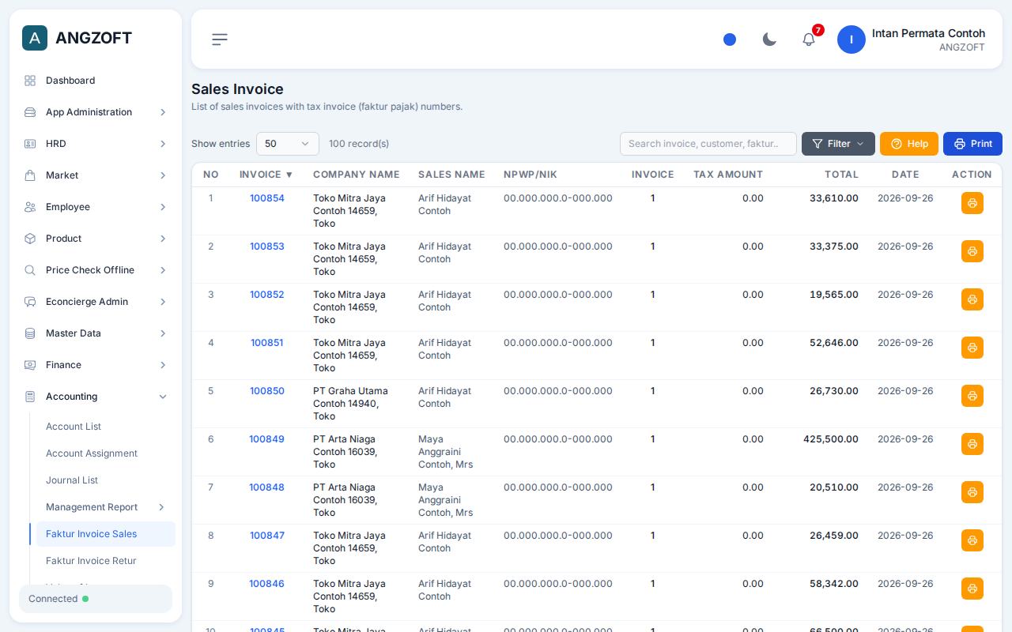Open notifications bell icon
Image resolution: width=1012 pixels, height=632 pixels.
pyautogui.click(x=809, y=39)
